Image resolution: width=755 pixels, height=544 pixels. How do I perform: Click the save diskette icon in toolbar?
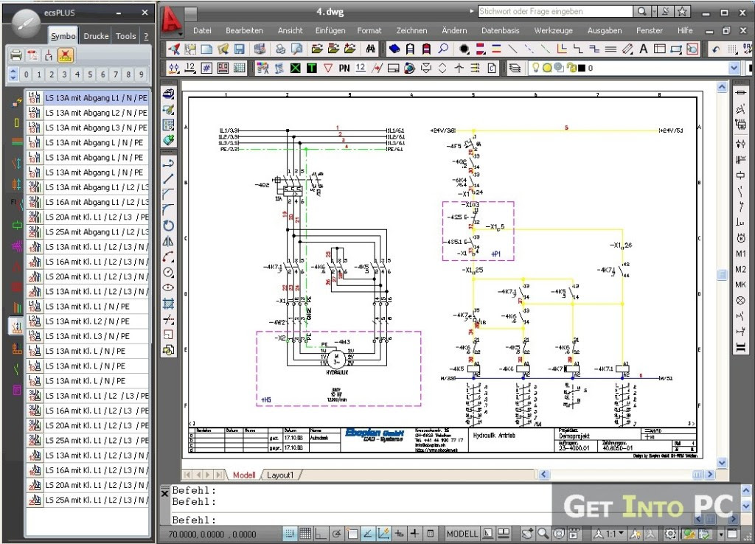point(240,49)
